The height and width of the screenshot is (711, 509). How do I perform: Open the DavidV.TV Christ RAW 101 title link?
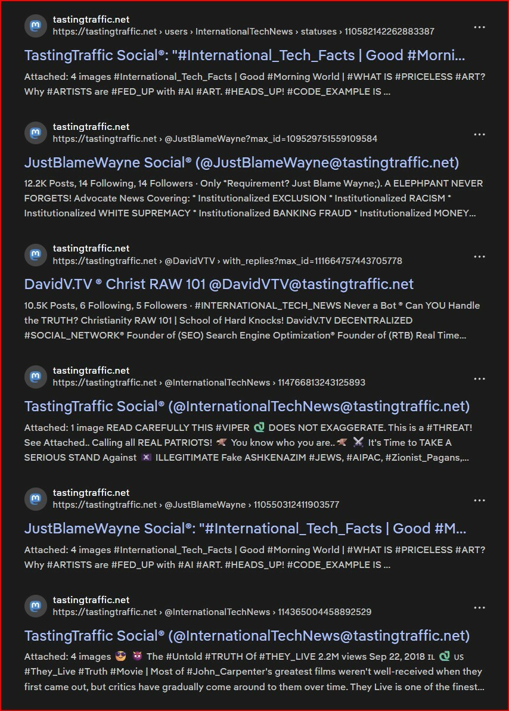(x=219, y=284)
